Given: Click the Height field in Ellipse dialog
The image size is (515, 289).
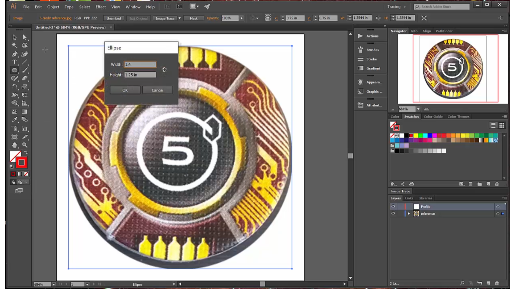Looking at the screenshot, I should (140, 75).
